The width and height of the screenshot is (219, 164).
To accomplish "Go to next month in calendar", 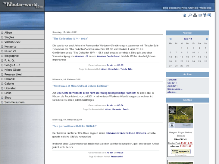I will (x=207, y=39).
